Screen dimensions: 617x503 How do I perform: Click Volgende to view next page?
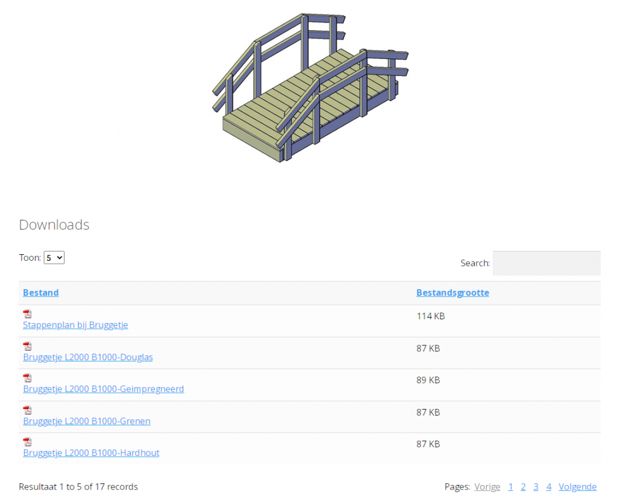pyautogui.click(x=577, y=487)
